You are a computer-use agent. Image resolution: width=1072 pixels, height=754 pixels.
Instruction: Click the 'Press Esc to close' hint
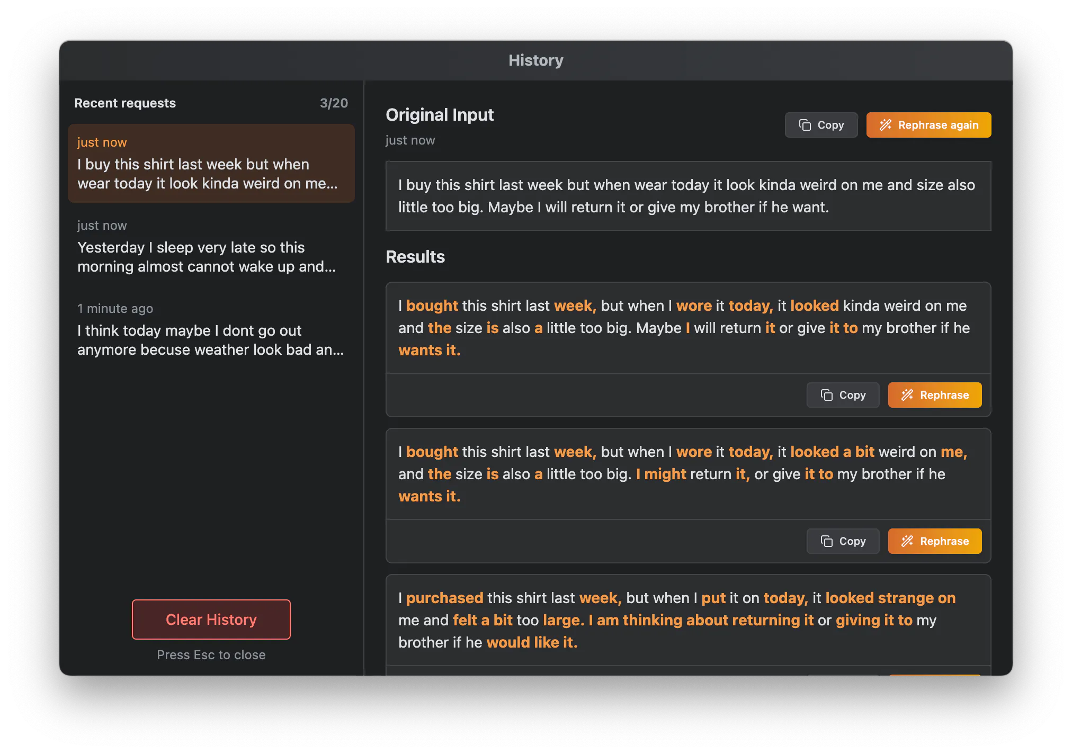click(211, 655)
